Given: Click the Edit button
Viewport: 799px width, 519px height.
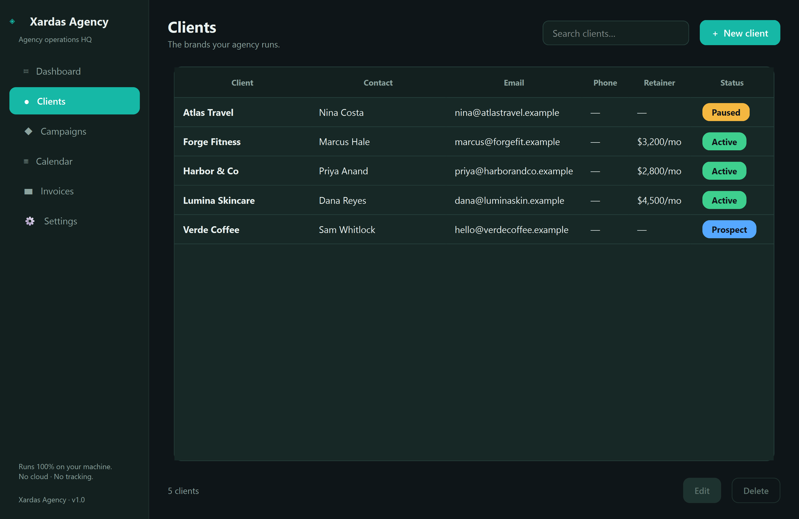Looking at the screenshot, I should (x=702, y=491).
